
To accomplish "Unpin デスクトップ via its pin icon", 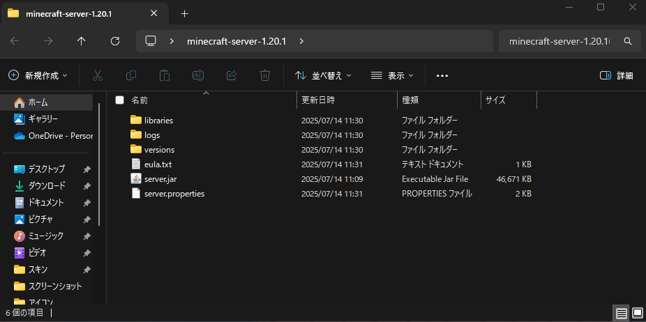I will click(87, 169).
